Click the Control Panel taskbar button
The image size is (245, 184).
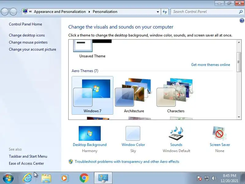pos(103,178)
